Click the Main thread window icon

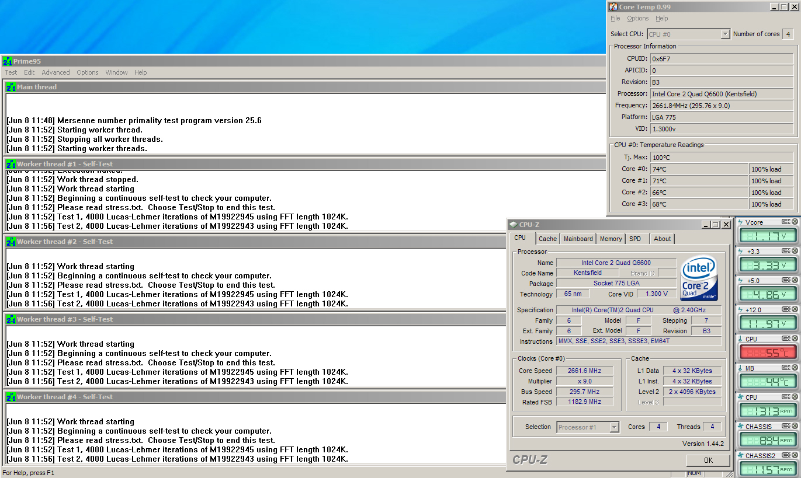point(11,87)
